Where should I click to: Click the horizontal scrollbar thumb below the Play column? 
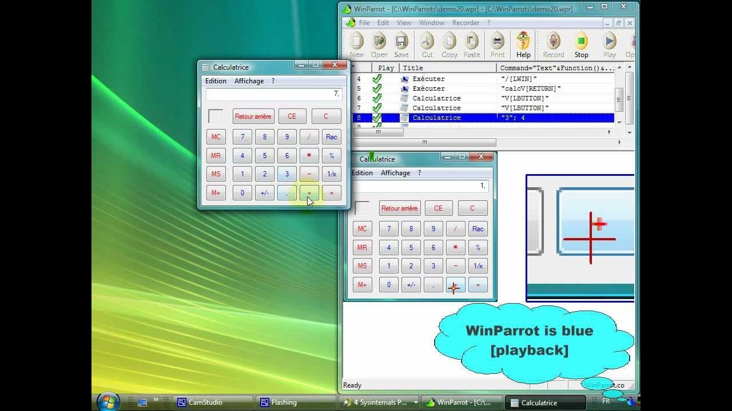point(378,132)
